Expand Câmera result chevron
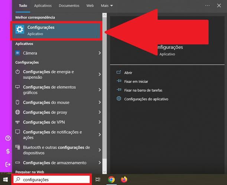Image resolution: width=227 pixels, height=185 pixels. 100,53
